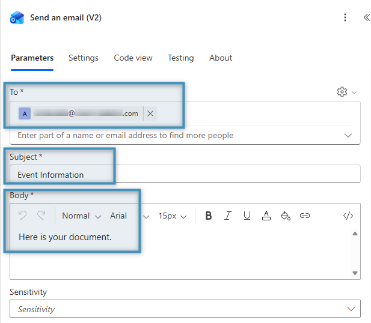371x323 pixels.
Task: Click the recipient avatar labeled A
Action: (25, 113)
